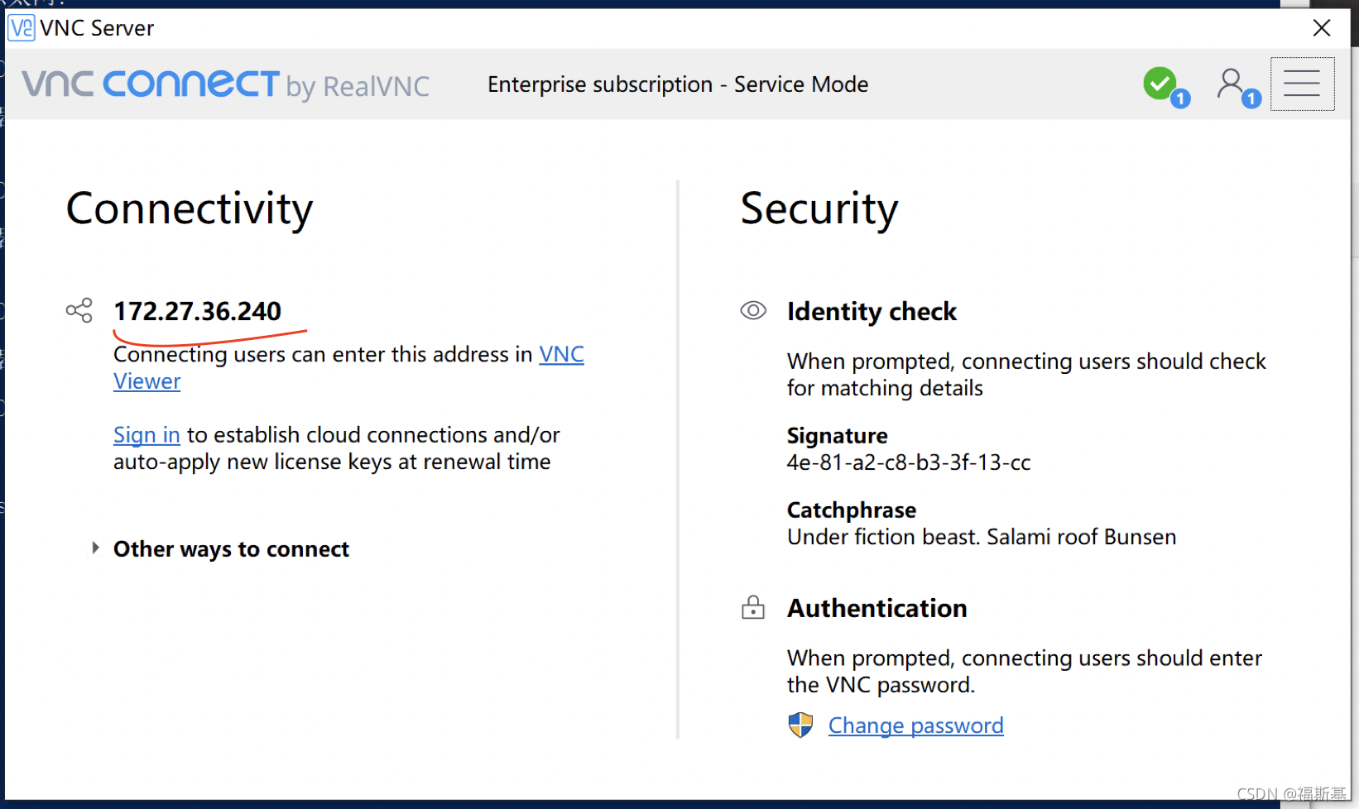The height and width of the screenshot is (809, 1359).
Task: Click the Signature label
Action: tap(837, 436)
